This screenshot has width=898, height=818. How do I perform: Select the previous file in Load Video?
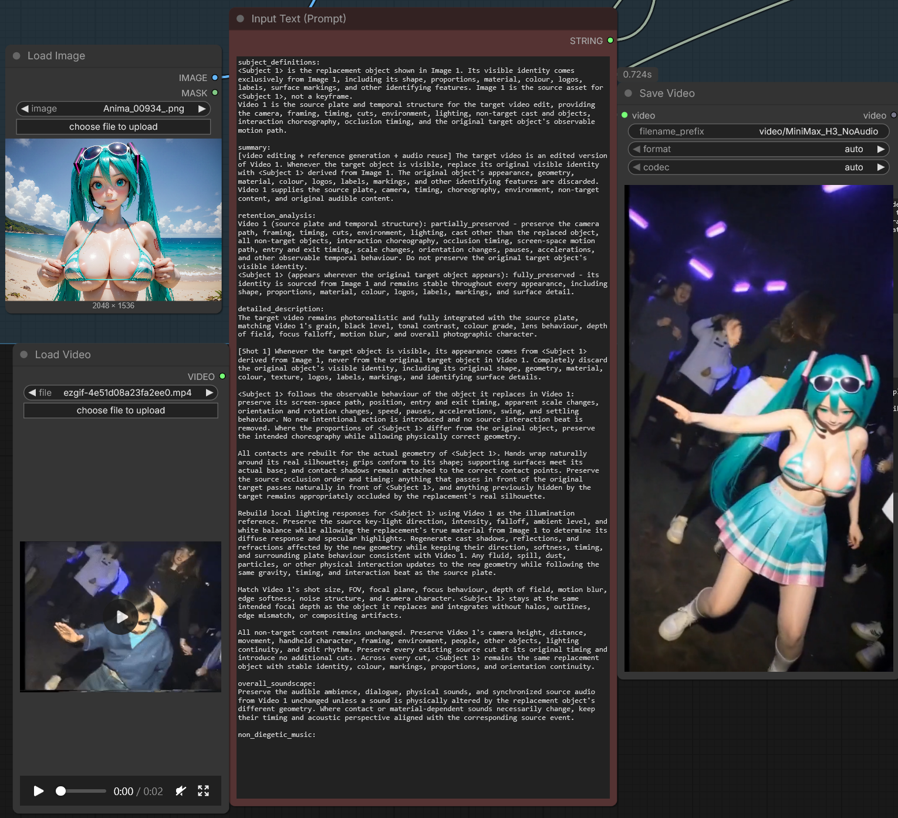[32, 393]
